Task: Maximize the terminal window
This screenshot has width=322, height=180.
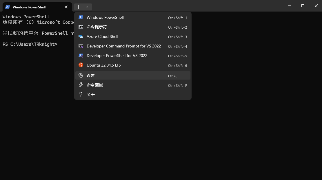Action: pyautogui.click(x=303, y=6)
